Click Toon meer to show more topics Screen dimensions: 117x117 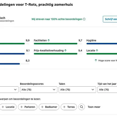tap(94, 107)
